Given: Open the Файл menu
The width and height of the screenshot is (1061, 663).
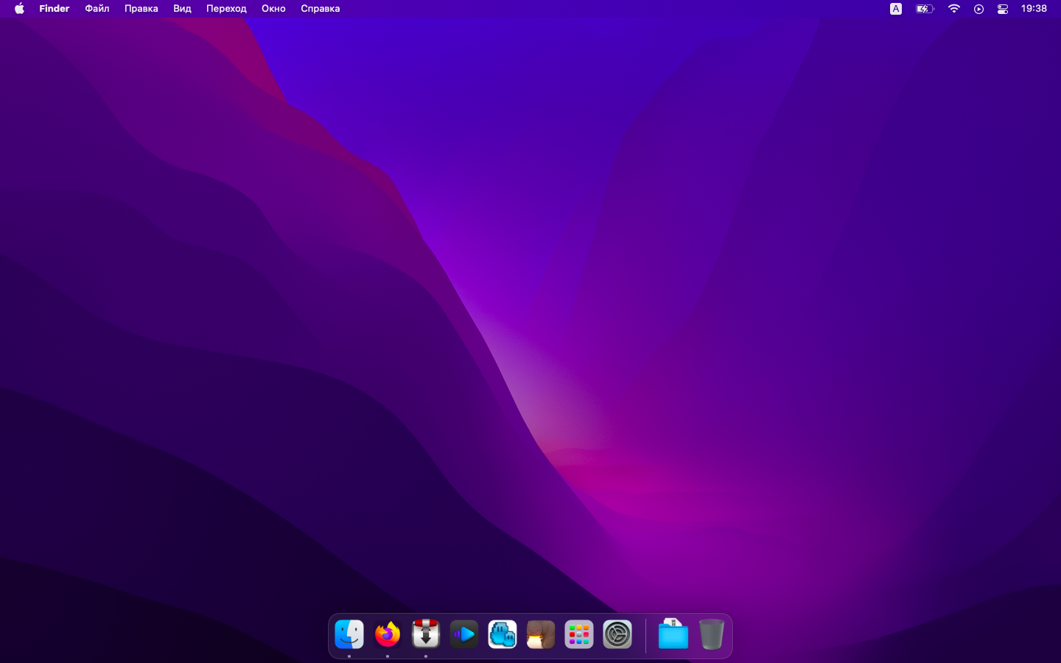Looking at the screenshot, I should tap(97, 9).
